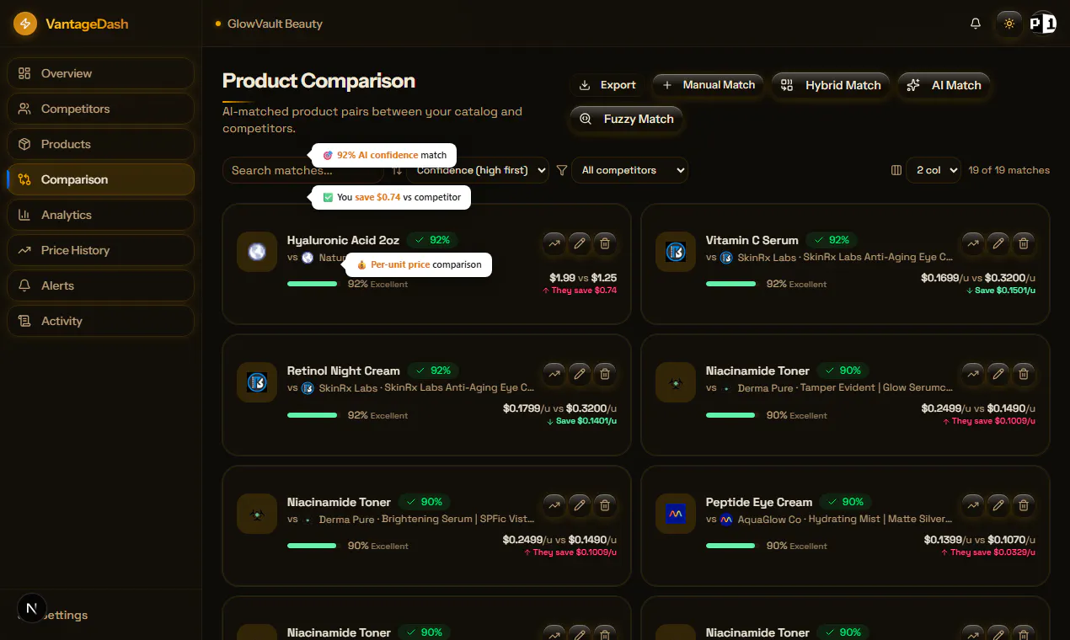Delete the Peptide Eye Cream match

point(1023,505)
